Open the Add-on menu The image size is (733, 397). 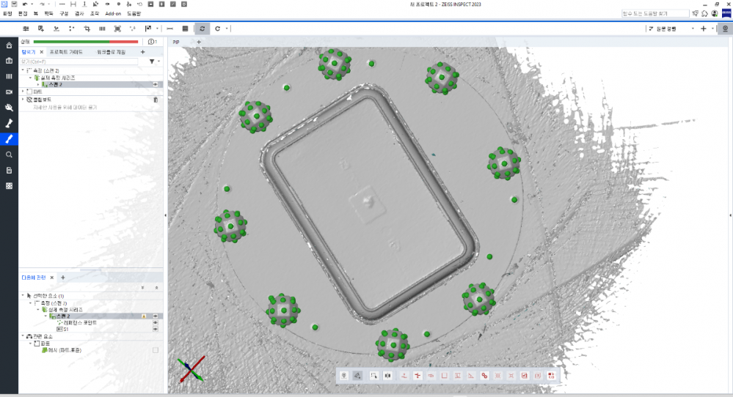113,13
